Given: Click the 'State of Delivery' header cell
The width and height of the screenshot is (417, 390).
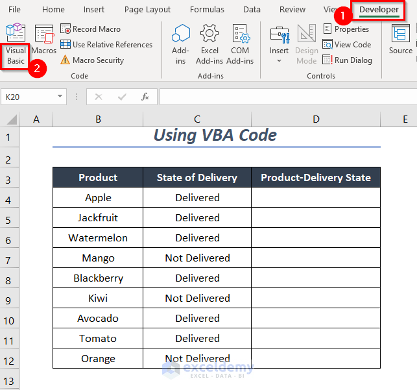Looking at the screenshot, I should [197, 177].
